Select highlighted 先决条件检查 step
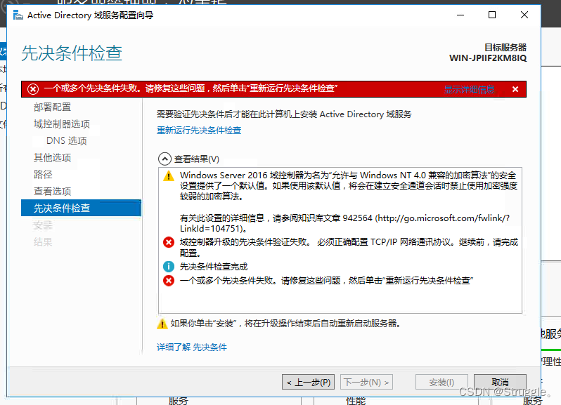Viewport: 561px width, 405px height. (x=82, y=208)
